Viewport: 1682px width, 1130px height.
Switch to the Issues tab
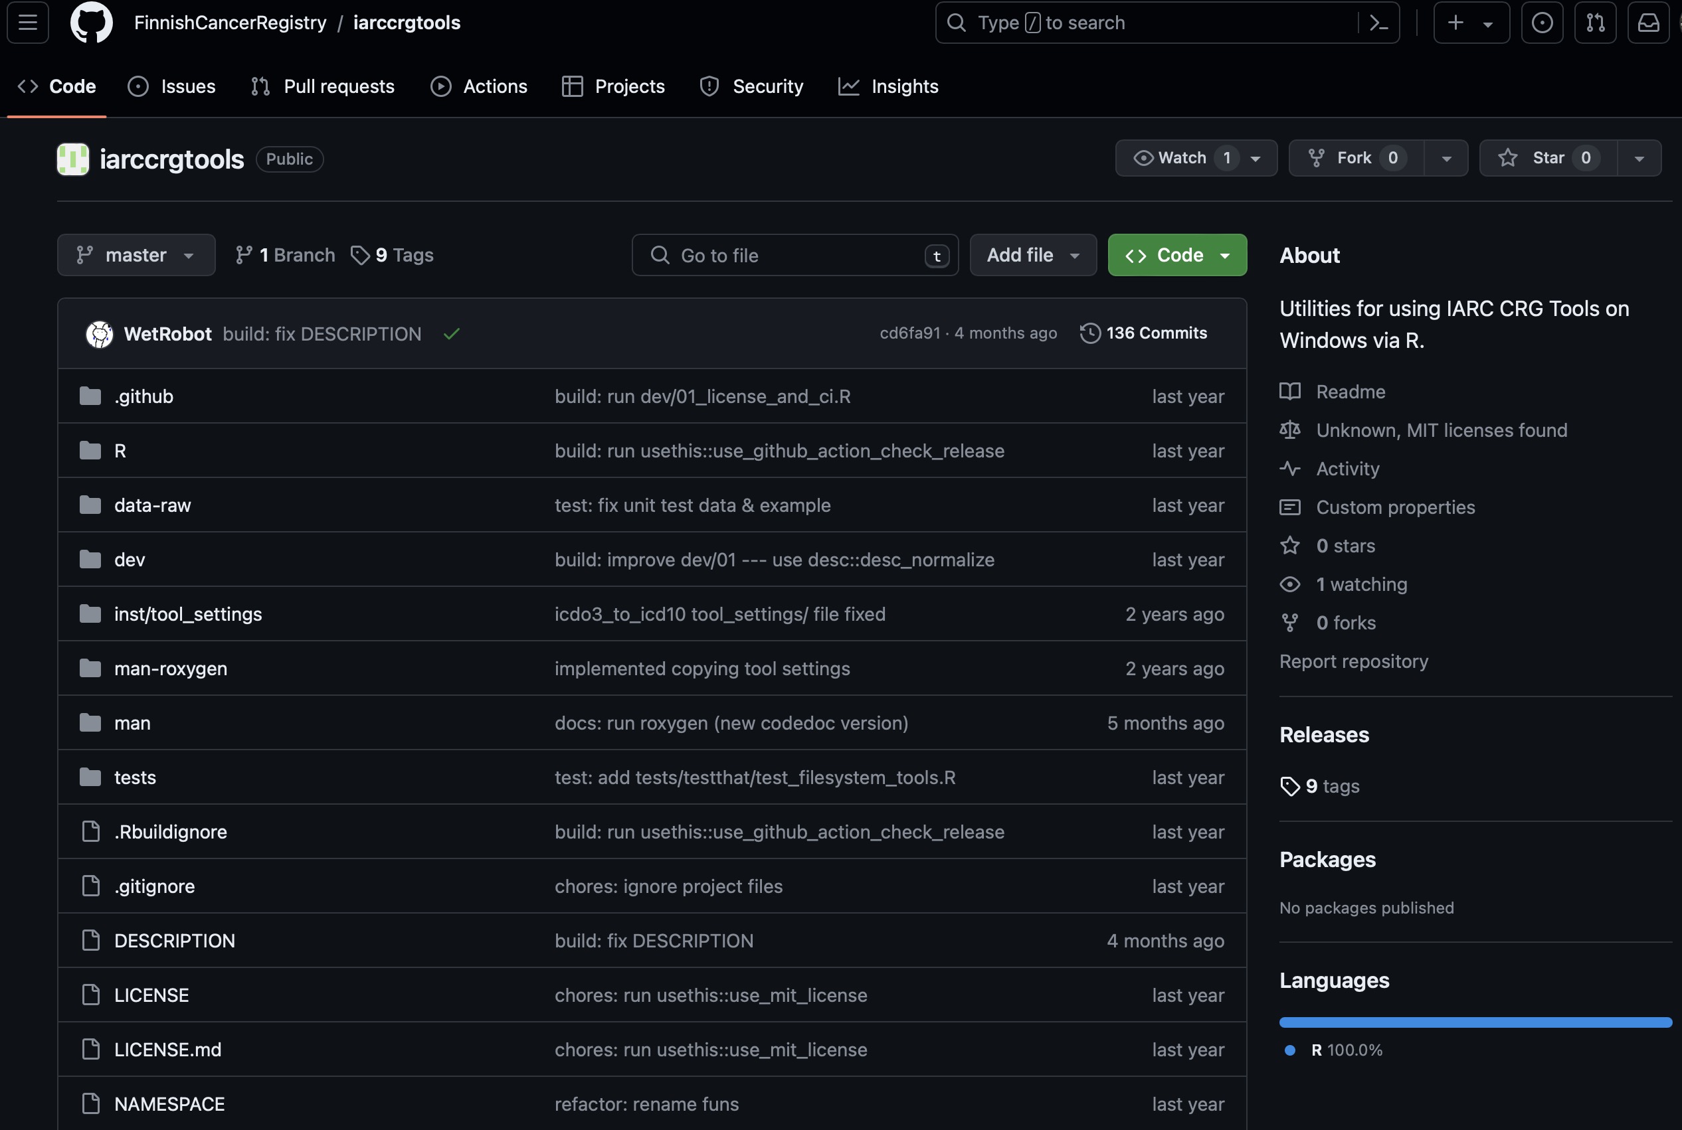[x=171, y=86]
